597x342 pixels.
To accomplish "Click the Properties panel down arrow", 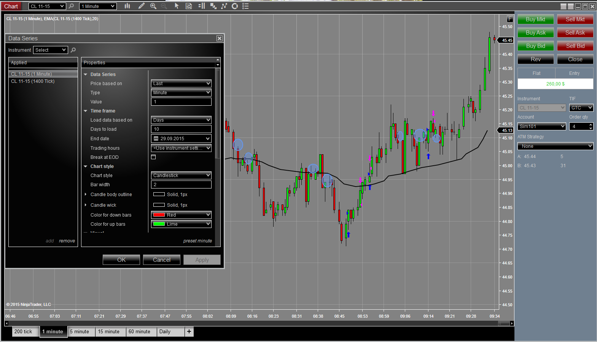I will coord(218,65).
